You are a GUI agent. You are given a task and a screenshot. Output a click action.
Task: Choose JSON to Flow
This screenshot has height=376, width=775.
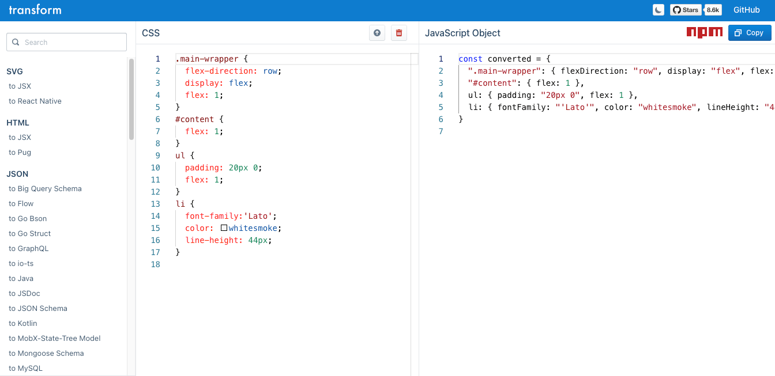[x=21, y=204]
